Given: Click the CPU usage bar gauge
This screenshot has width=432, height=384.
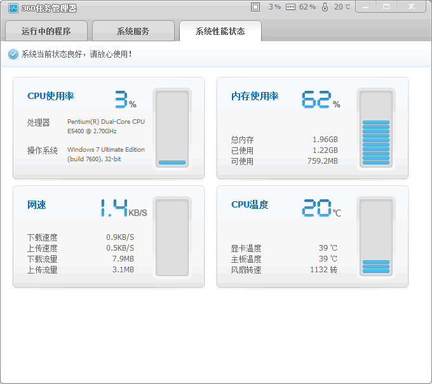Looking at the screenshot, I should click(172, 129).
